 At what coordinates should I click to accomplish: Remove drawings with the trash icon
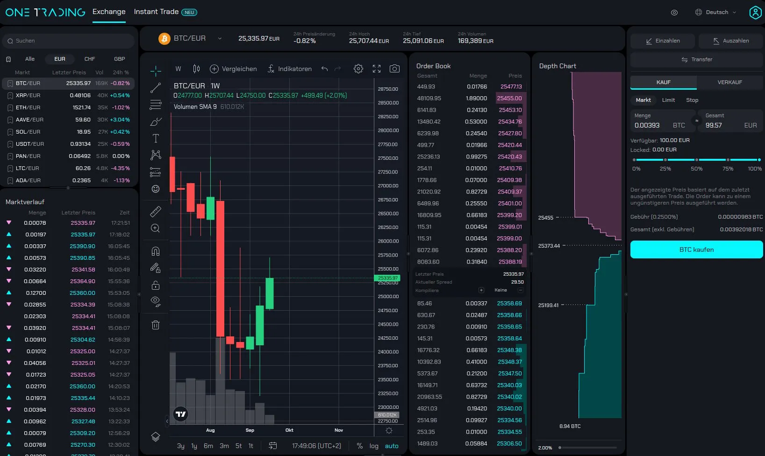click(155, 324)
